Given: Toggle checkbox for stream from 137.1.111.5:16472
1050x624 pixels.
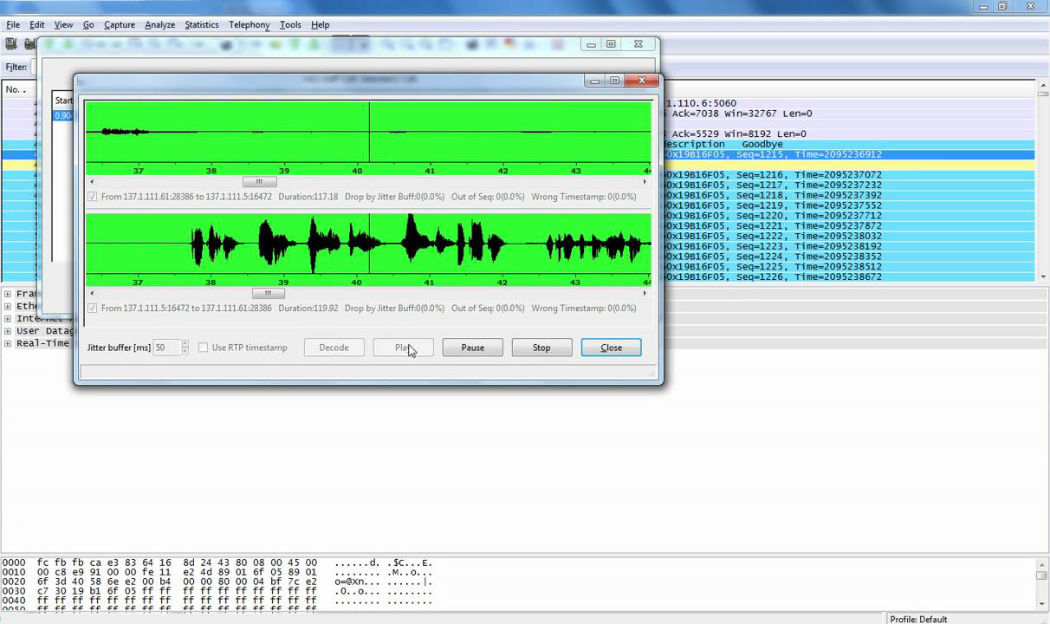Looking at the screenshot, I should [x=93, y=308].
